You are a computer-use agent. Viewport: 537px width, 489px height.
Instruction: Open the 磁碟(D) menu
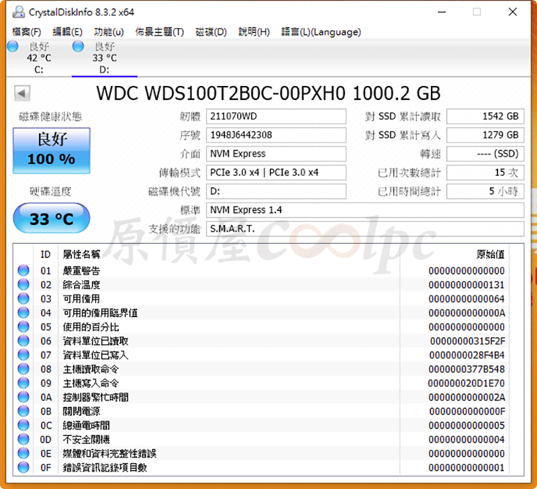[211, 32]
